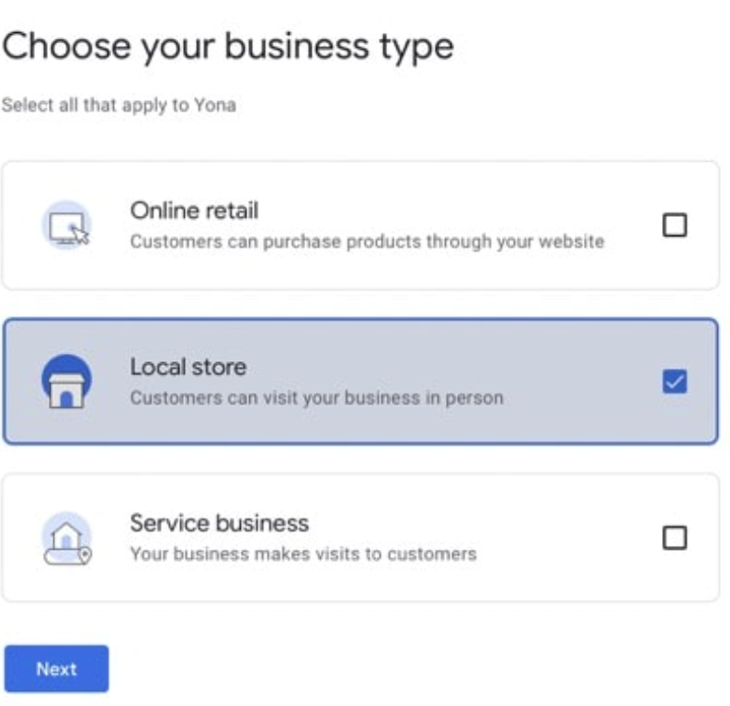Click "Customers can purchase products through your website"

(367, 242)
